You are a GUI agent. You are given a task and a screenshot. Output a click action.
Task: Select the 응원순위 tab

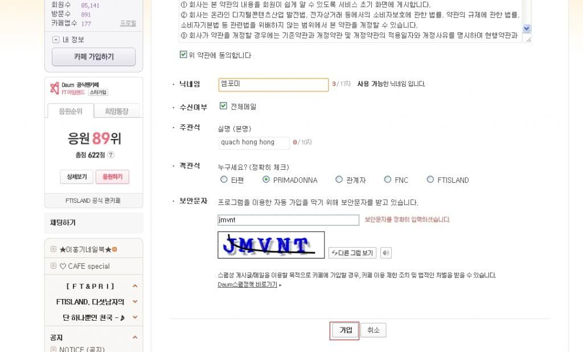(71, 111)
